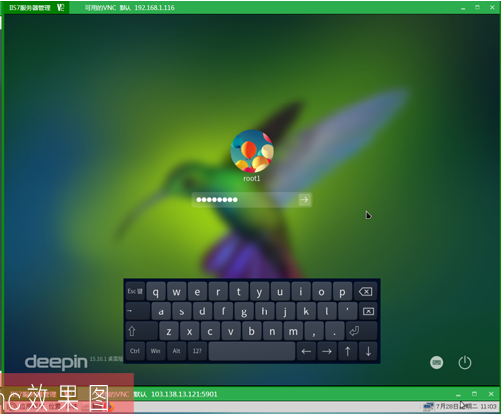Tap the p key on virtual keyboard
This screenshot has height=414, width=501.
(x=342, y=291)
